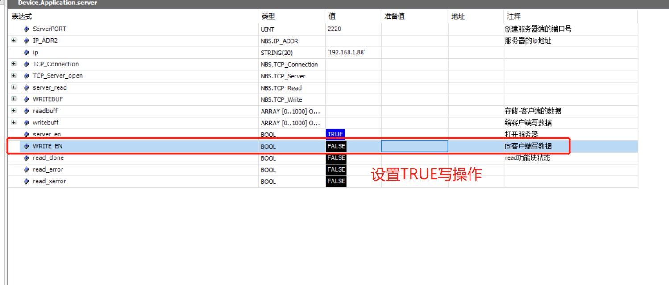Image resolution: width=669 pixels, height=285 pixels.
Task: Click the 准备值 column header
Action: click(415, 17)
